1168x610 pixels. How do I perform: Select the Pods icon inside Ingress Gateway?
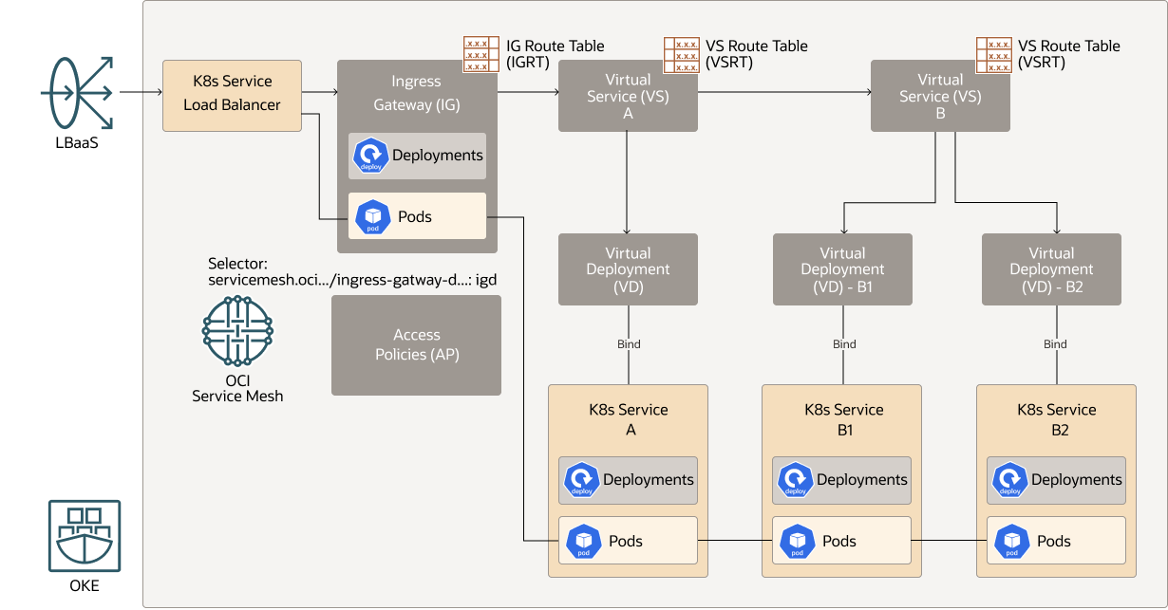coord(373,216)
